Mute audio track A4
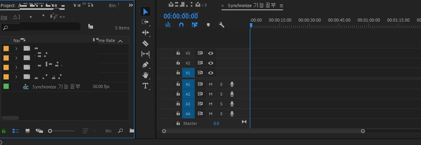 [x=210, y=114]
